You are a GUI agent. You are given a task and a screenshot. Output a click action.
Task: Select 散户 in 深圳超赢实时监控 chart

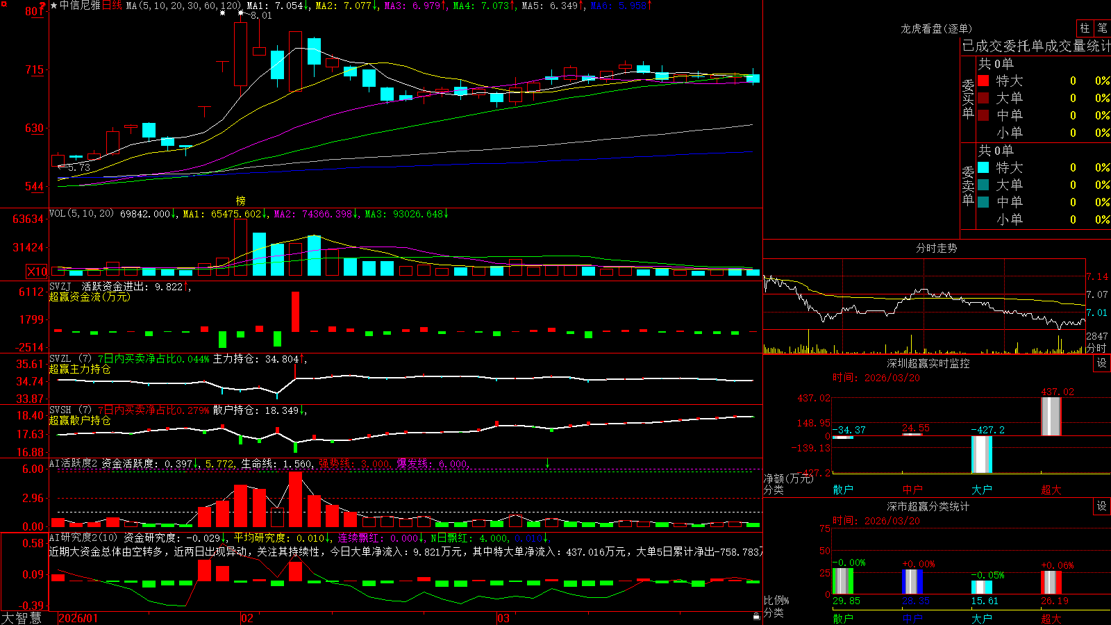[843, 490]
